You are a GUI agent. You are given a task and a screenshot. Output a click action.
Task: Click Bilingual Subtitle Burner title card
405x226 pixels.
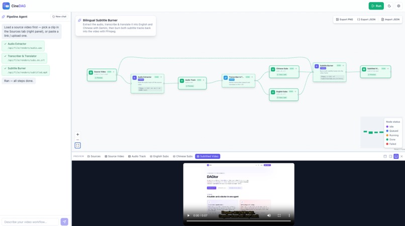pyautogui.click(x=116, y=26)
